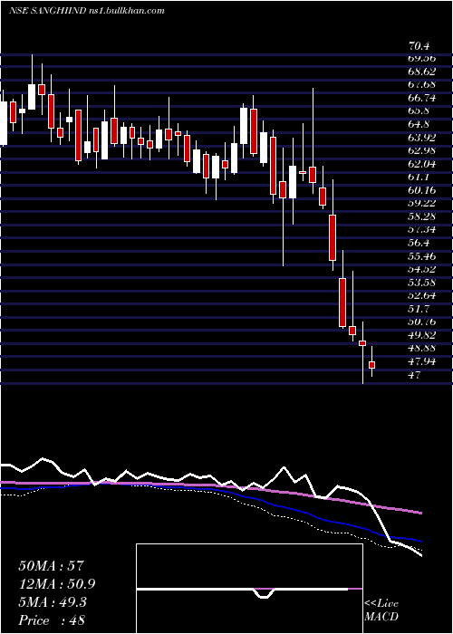Select the 50.76 price axis label
Screen dimensions: 453x634
[x=422, y=322]
